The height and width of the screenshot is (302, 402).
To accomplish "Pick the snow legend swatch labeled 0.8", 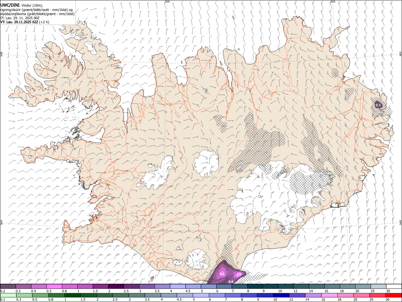I will point(69,286).
